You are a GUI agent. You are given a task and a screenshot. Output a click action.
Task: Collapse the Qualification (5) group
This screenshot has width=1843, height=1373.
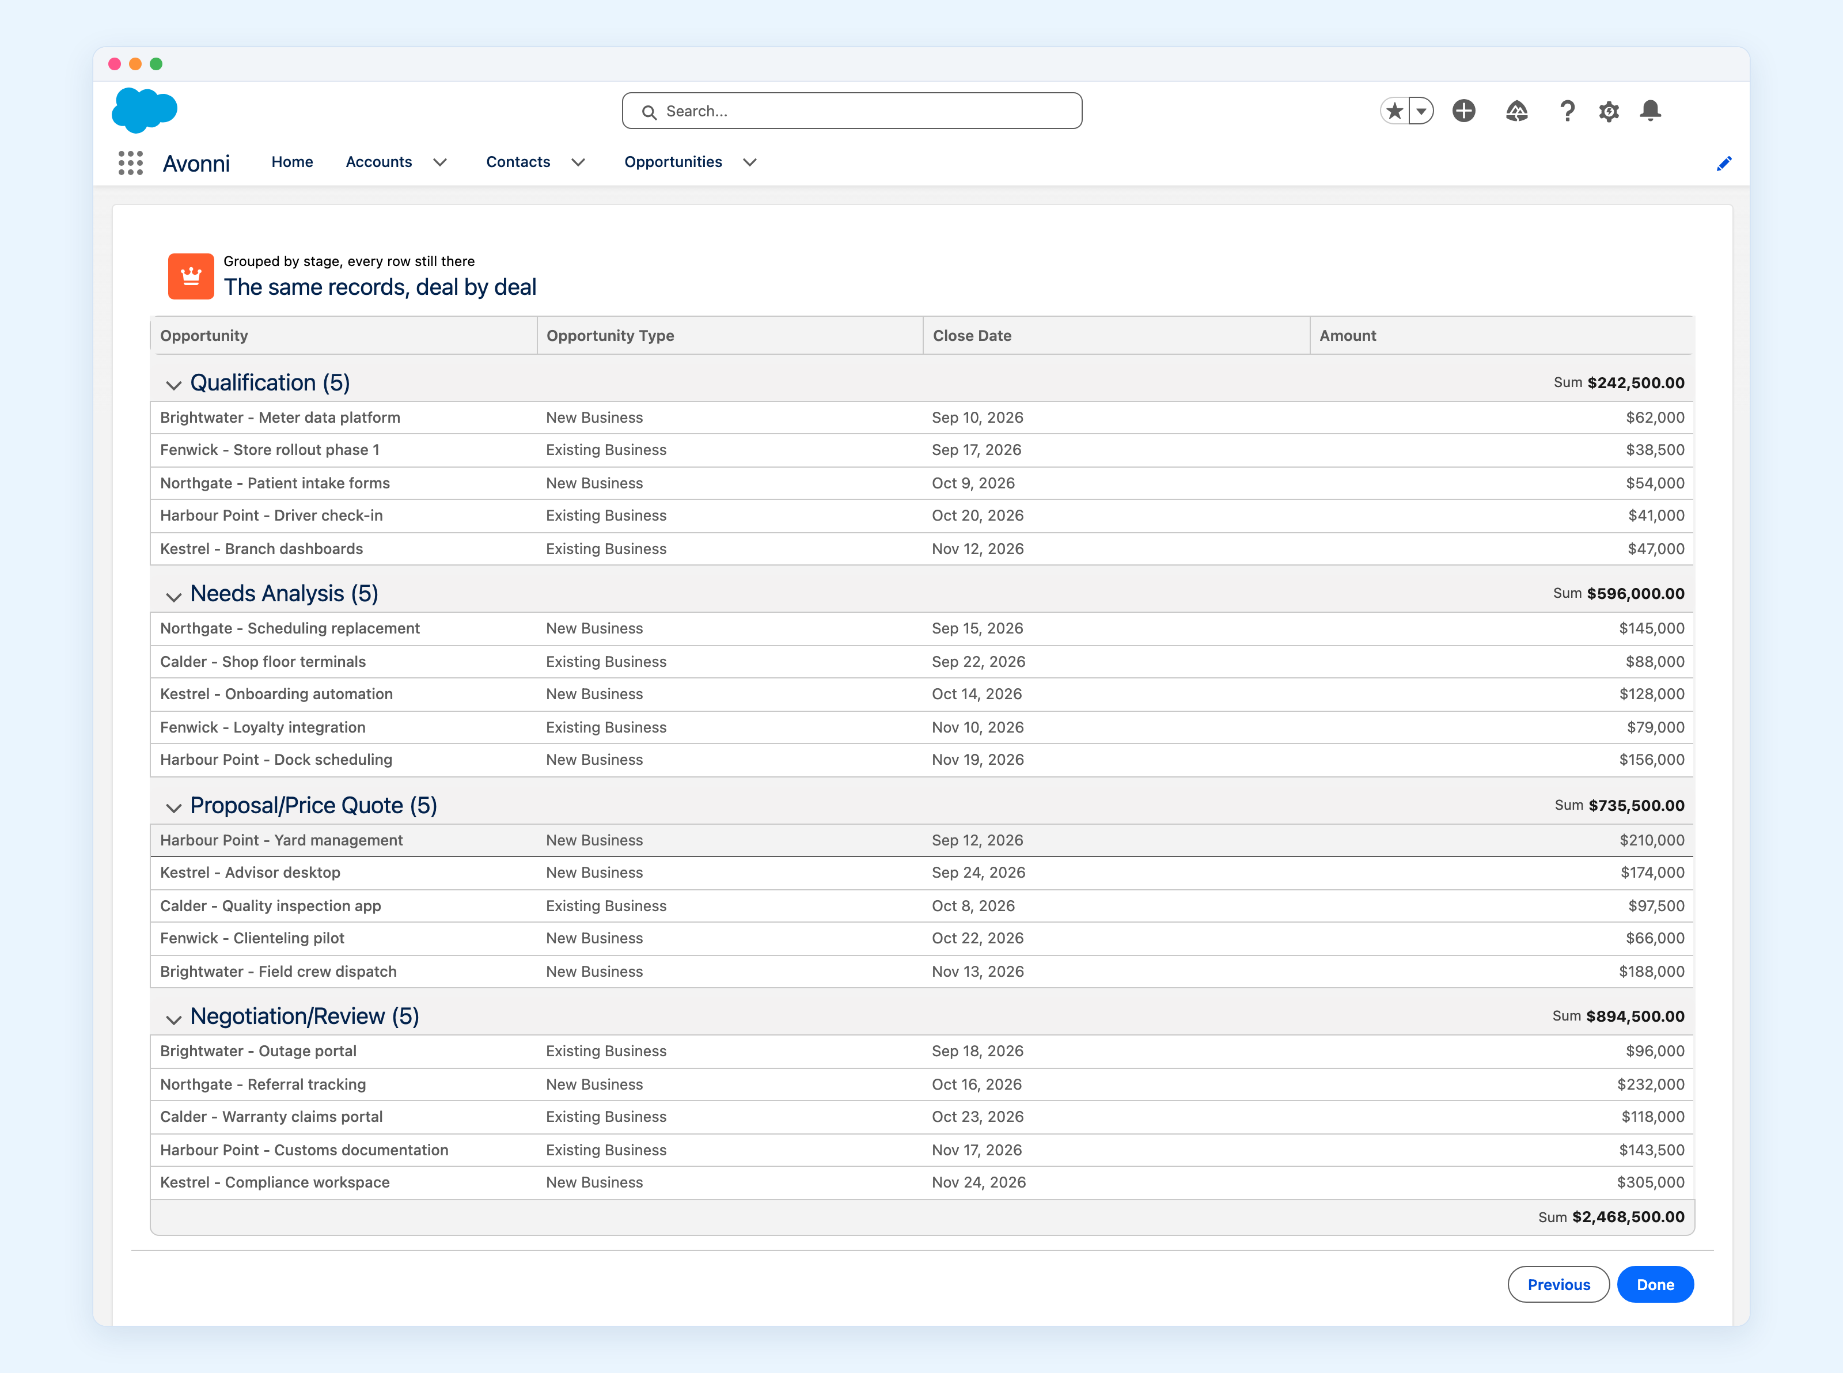point(173,385)
